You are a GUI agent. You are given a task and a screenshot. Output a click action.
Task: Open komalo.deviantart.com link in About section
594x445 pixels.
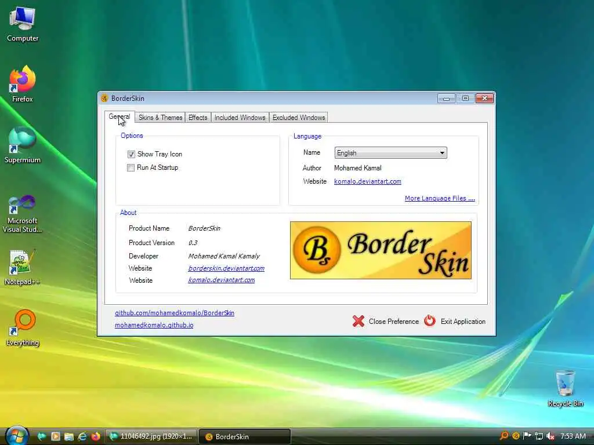(x=221, y=280)
